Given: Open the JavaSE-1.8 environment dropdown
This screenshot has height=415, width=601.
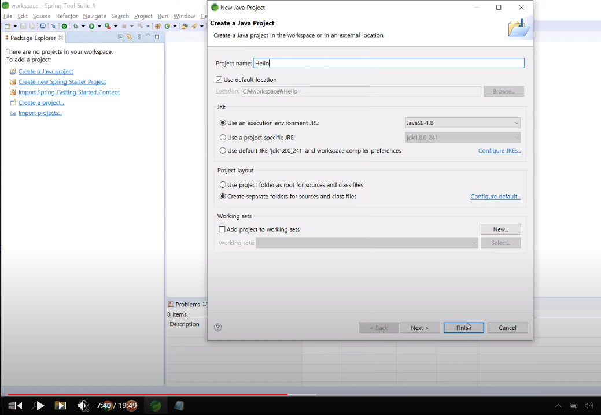Looking at the screenshot, I should pos(463,123).
